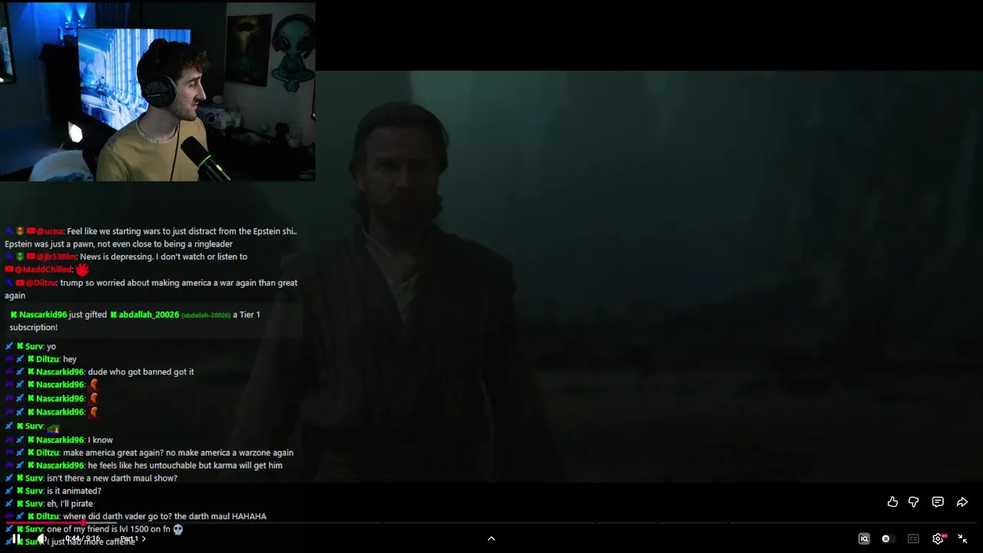Click @Diltzu's "trump so worried" message
This screenshot has height=553, width=983.
tap(151, 289)
